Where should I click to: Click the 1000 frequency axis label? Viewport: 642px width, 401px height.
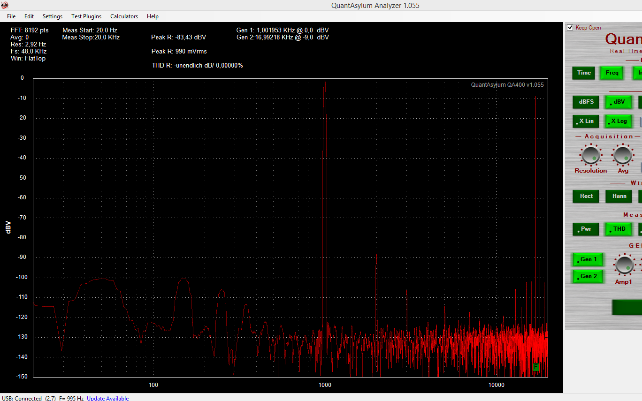[325, 385]
